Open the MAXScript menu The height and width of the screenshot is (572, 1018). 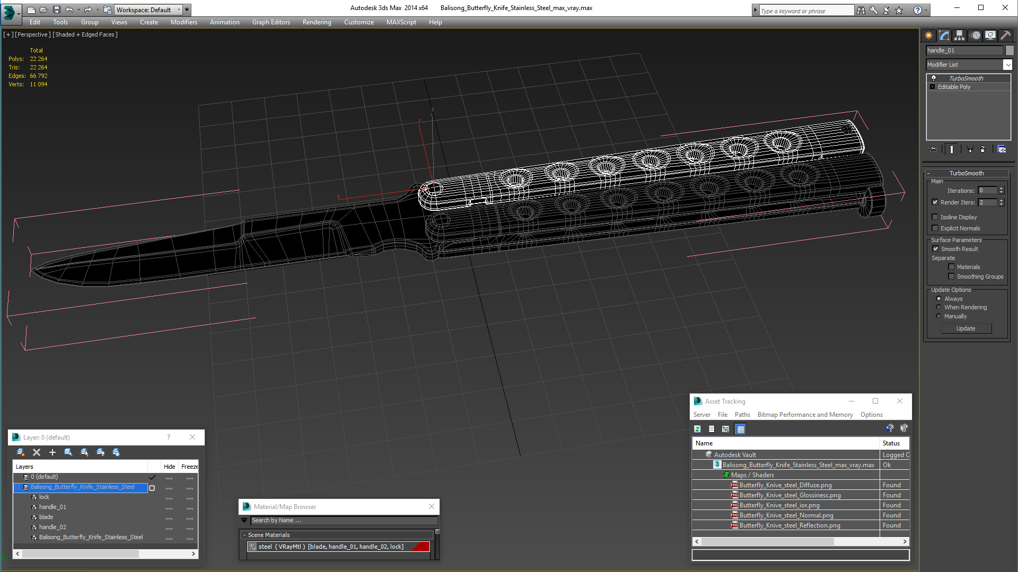tap(401, 22)
